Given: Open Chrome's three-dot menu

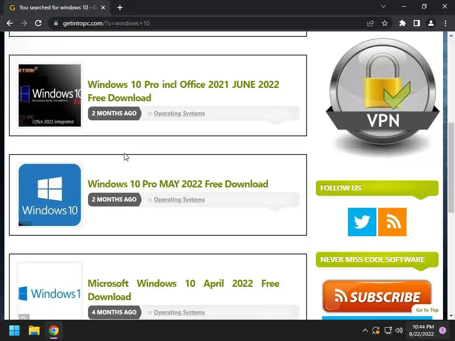Looking at the screenshot, I should [445, 23].
